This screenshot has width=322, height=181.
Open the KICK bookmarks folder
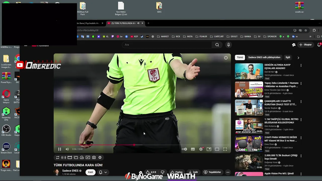click(176, 36)
